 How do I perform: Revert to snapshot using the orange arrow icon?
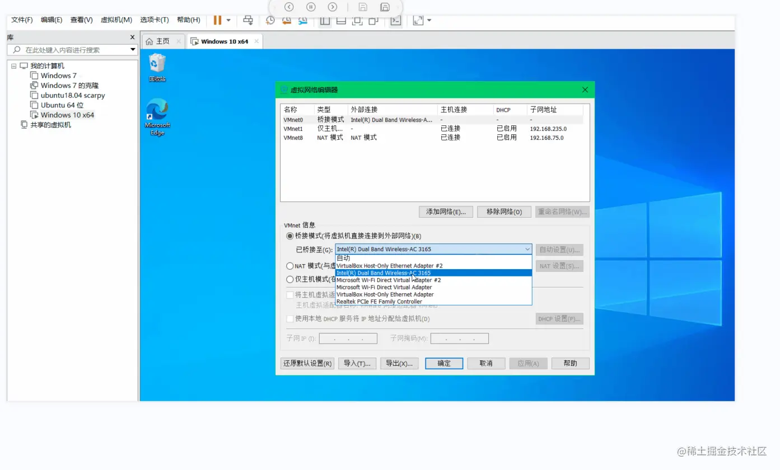pyautogui.click(x=287, y=20)
